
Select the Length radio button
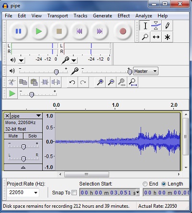pyautogui.click(x=164, y=184)
